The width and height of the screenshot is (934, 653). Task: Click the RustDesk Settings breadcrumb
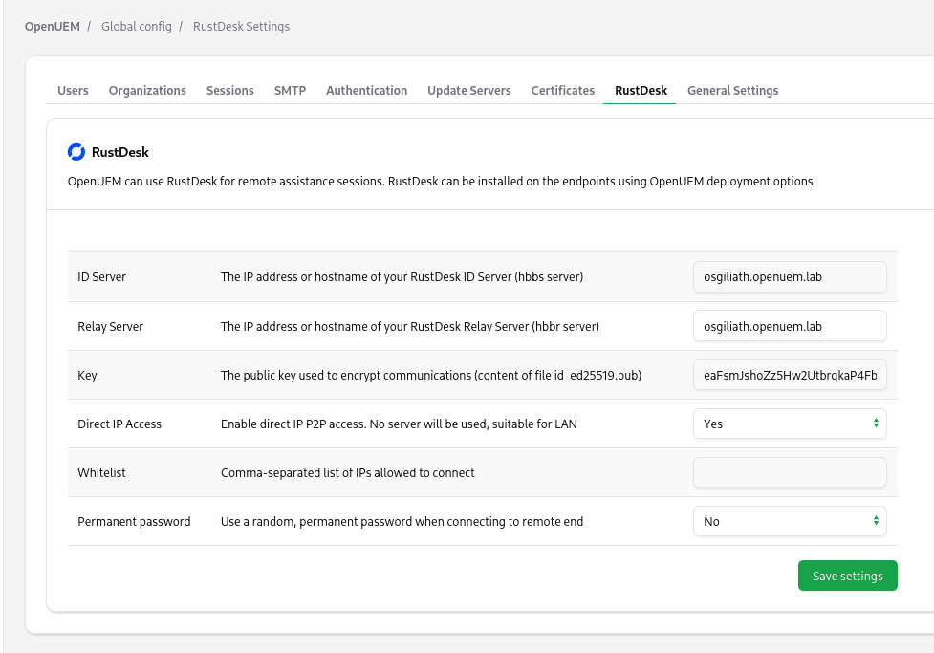241,26
